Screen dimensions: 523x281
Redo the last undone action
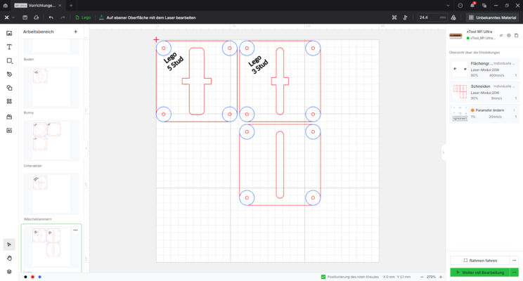pos(63,18)
